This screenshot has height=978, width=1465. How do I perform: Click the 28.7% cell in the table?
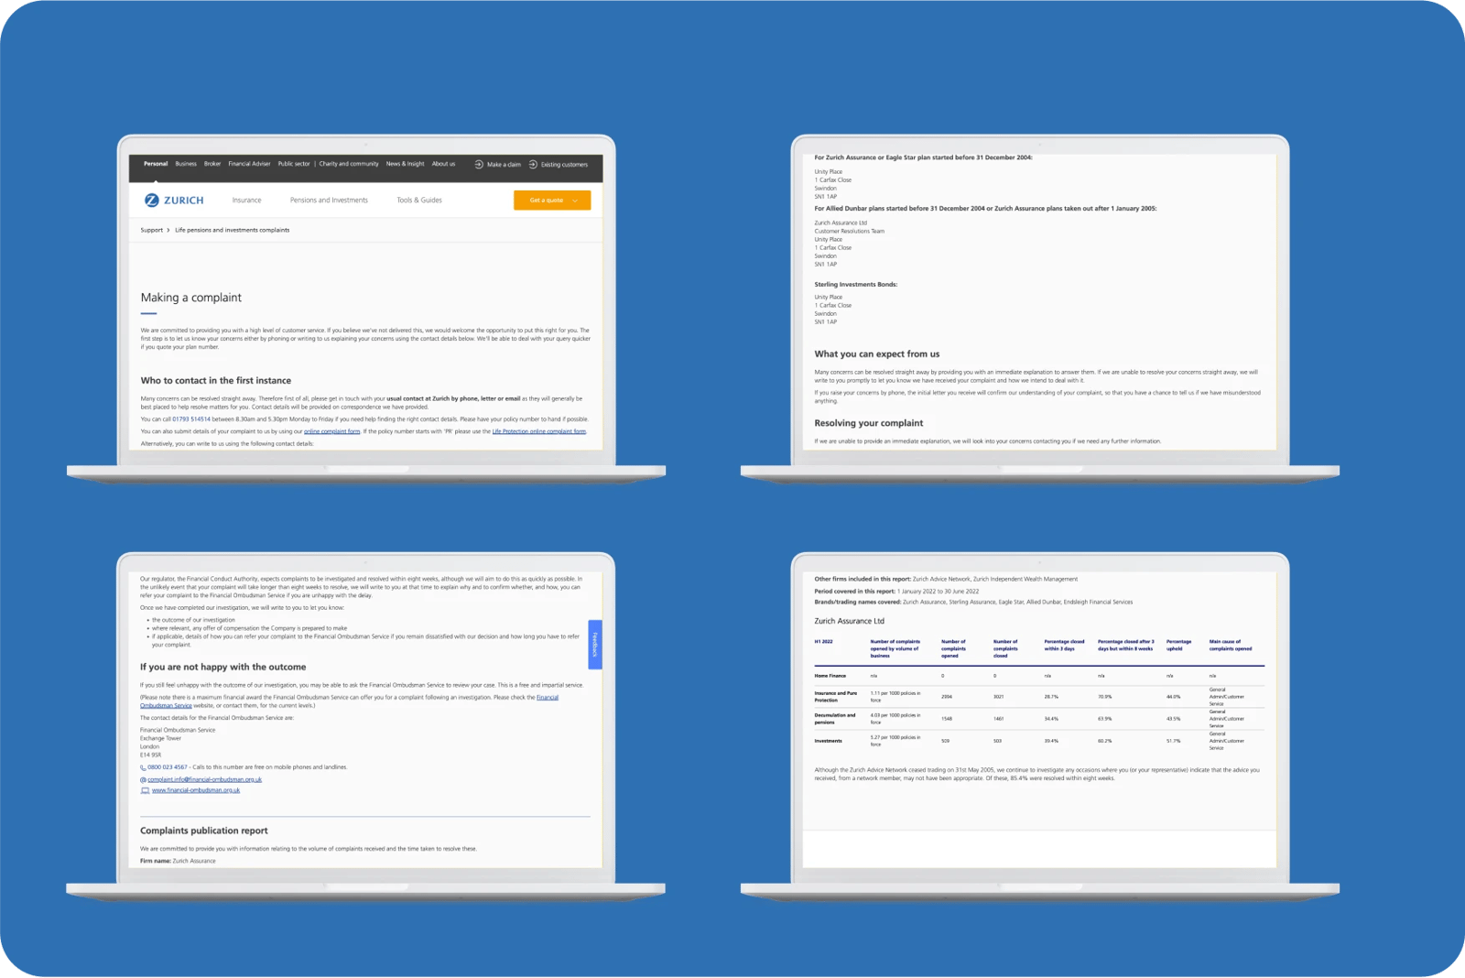coord(1051,697)
